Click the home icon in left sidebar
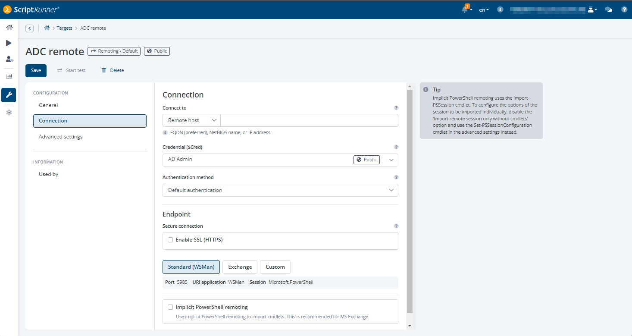The height and width of the screenshot is (336, 632). click(x=9, y=28)
